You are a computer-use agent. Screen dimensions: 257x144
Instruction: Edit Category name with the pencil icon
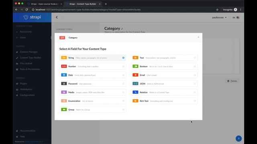coord(122,29)
